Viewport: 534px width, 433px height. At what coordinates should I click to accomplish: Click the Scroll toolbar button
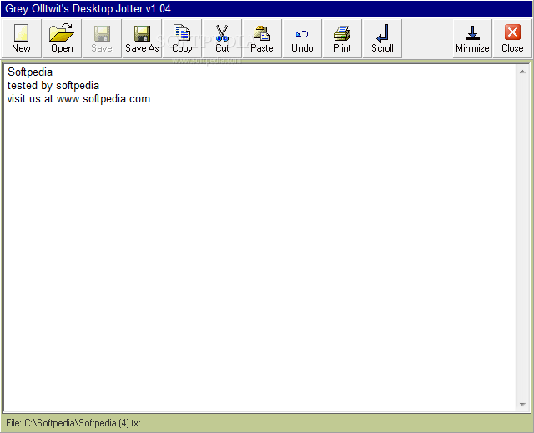pyautogui.click(x=382, y=38)
